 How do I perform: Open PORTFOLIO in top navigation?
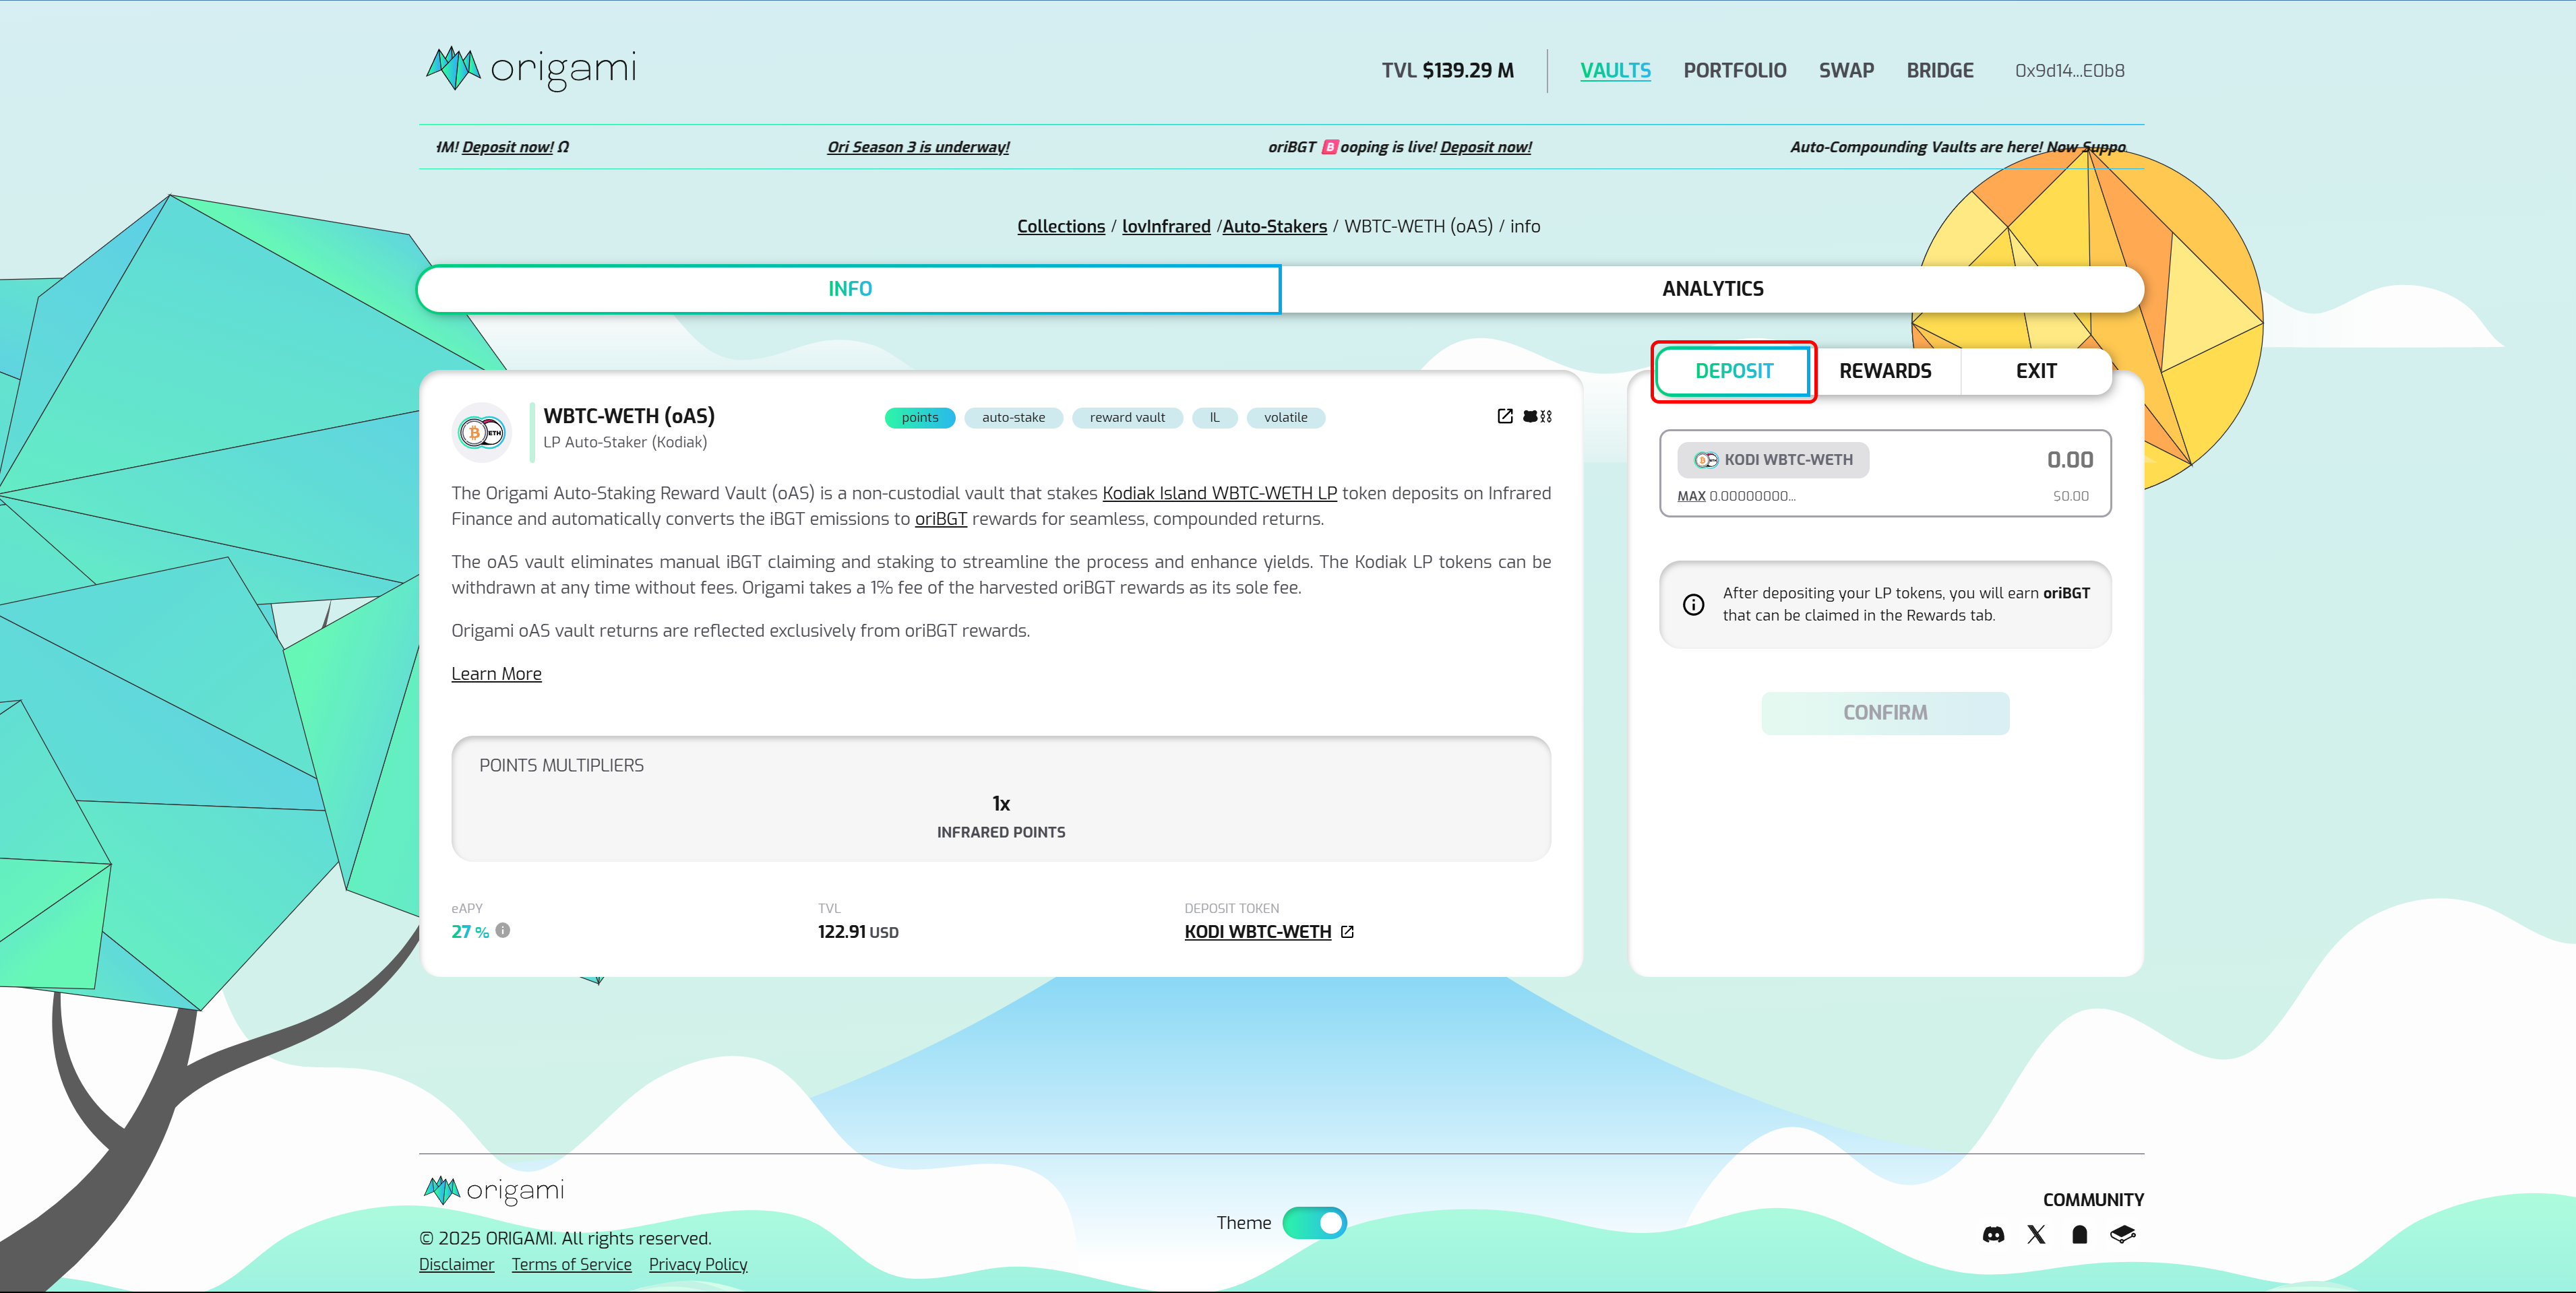click(1734, 71)
